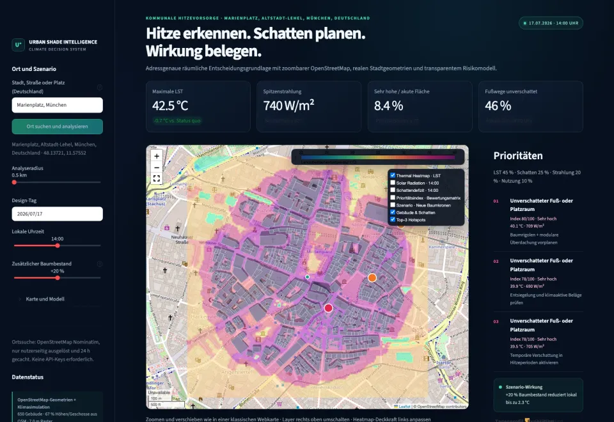Zoom out on the map

tap(157, 168)
